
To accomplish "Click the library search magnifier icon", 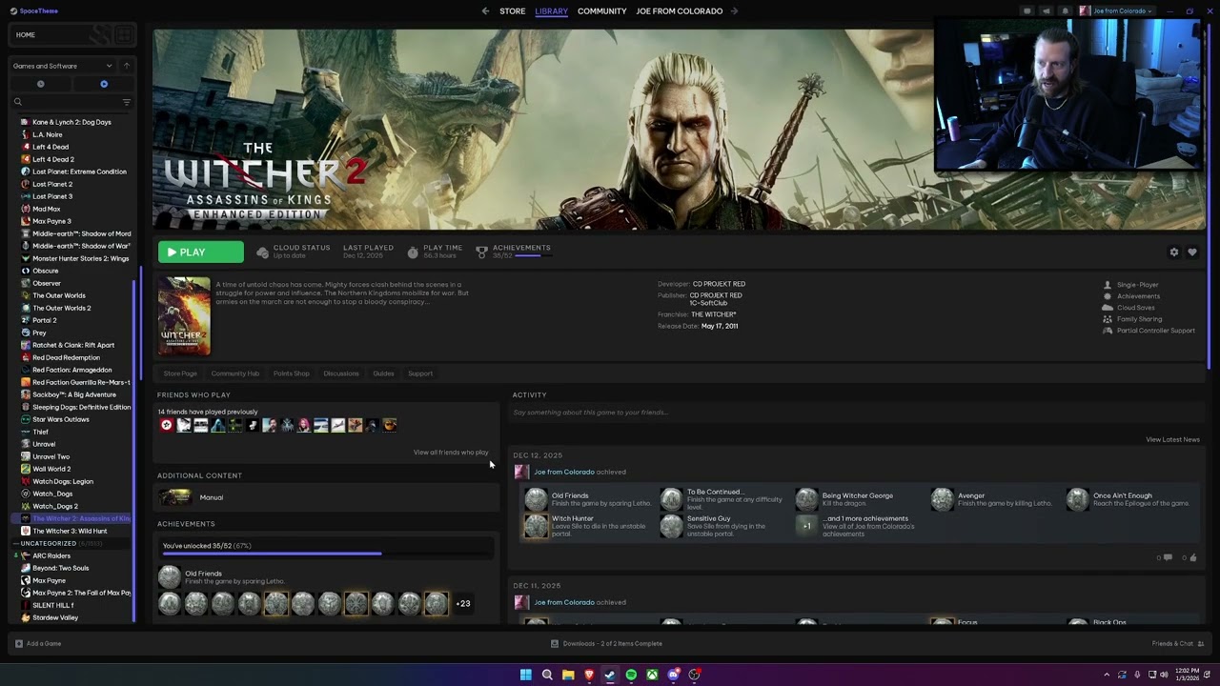I will [17, 102].
